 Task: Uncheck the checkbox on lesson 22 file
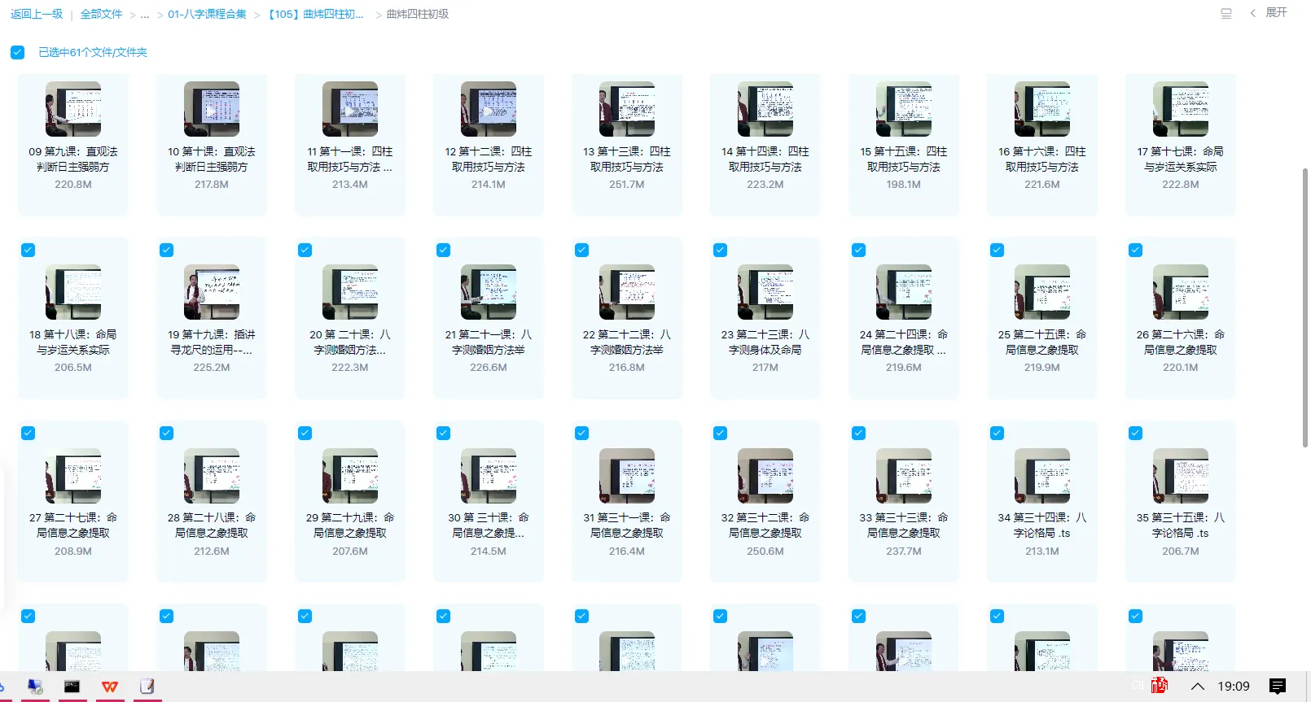pos(582,250)
